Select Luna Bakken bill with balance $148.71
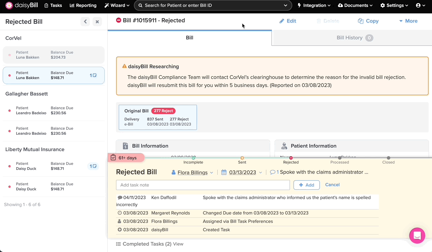This screenshot has width=432, height=252. pos(54,75)
